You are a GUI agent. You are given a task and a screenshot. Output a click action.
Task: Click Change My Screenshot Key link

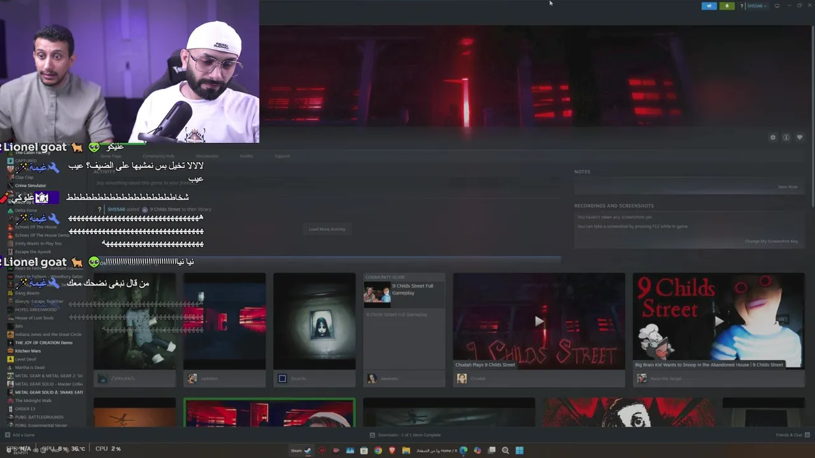tap(771, 241)
